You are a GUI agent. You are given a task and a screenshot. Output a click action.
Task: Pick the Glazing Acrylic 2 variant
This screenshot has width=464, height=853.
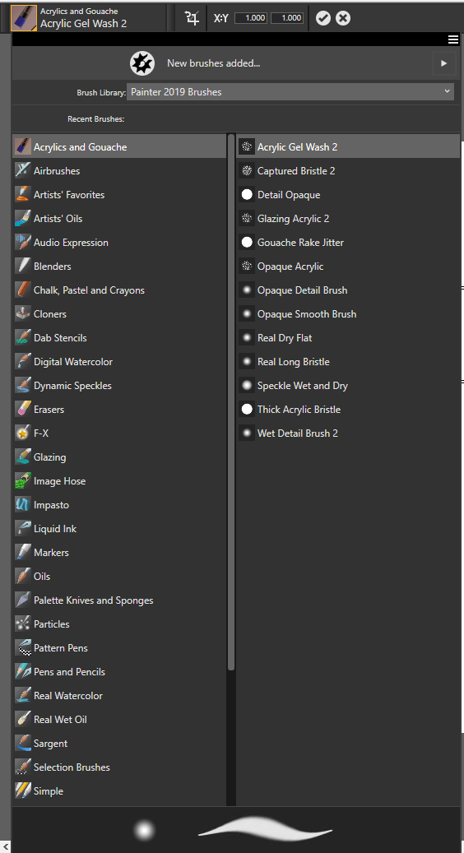click(x=348, y=219)
